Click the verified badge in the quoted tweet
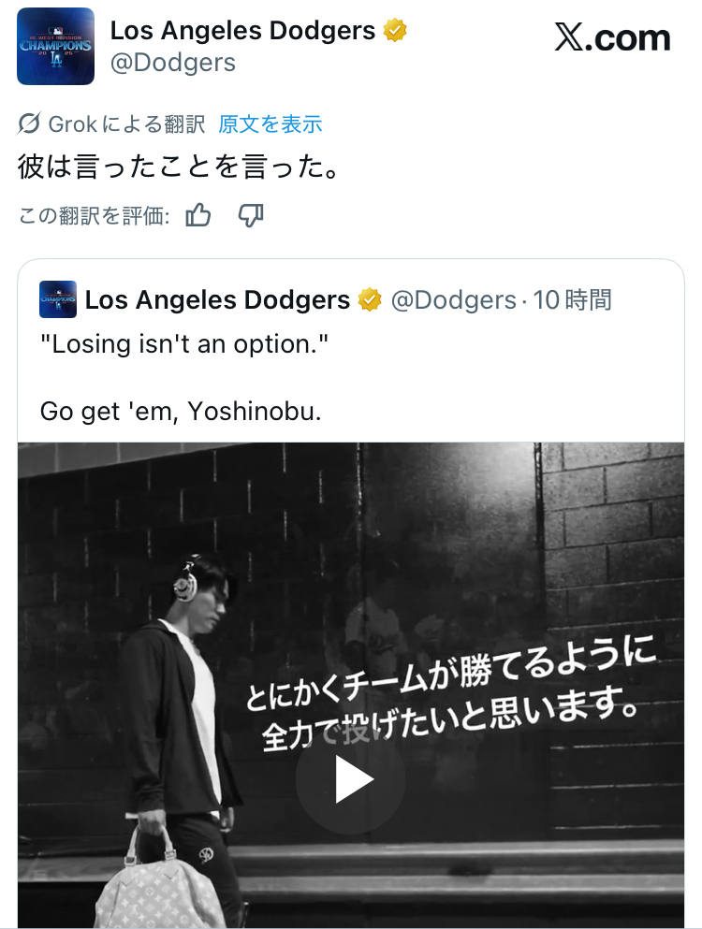702x929 pixels. pyautogui.click(x=370, y=299)
